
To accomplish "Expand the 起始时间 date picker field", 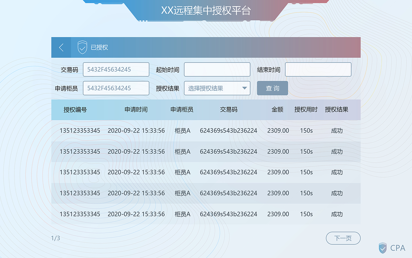I will 217,69.
